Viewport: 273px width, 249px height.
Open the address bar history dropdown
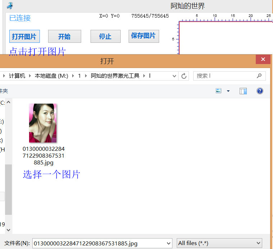[174, 76]
